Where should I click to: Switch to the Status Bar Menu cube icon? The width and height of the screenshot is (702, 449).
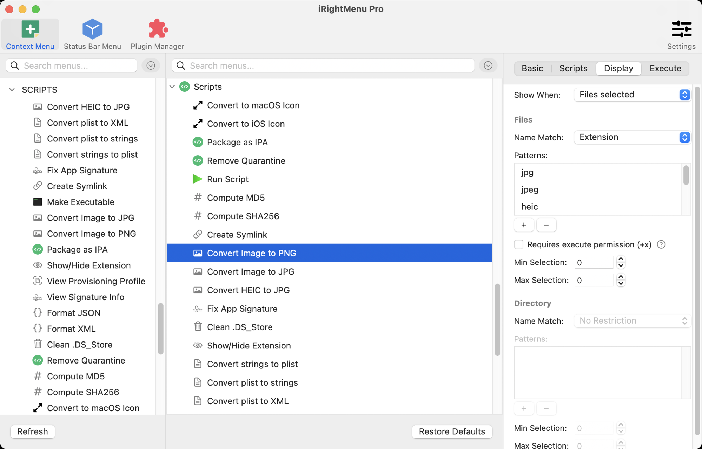click(92, 29)
